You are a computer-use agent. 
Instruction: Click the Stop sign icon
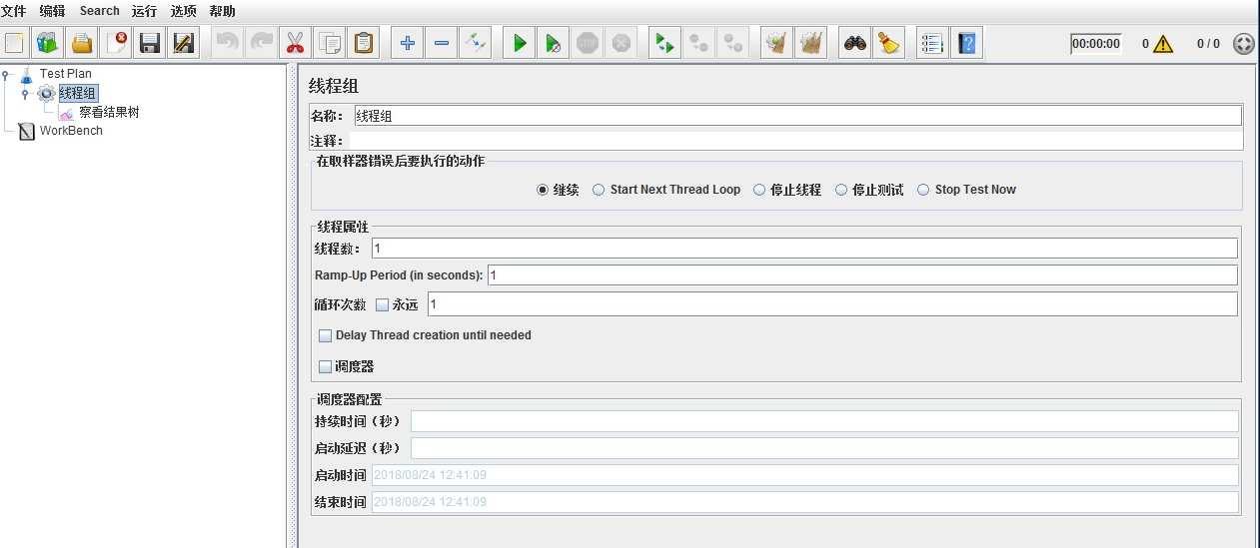coord(587,43)
